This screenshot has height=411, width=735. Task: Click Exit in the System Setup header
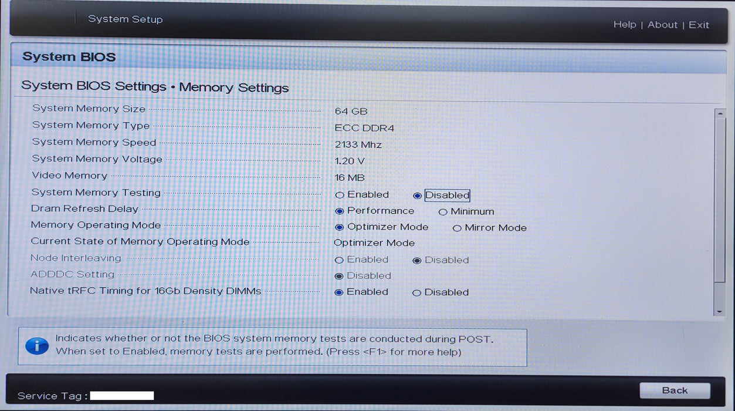point(699,25)
